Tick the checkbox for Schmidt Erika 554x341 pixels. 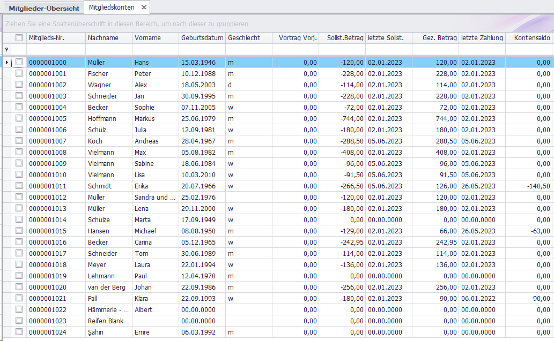[19, 186]
